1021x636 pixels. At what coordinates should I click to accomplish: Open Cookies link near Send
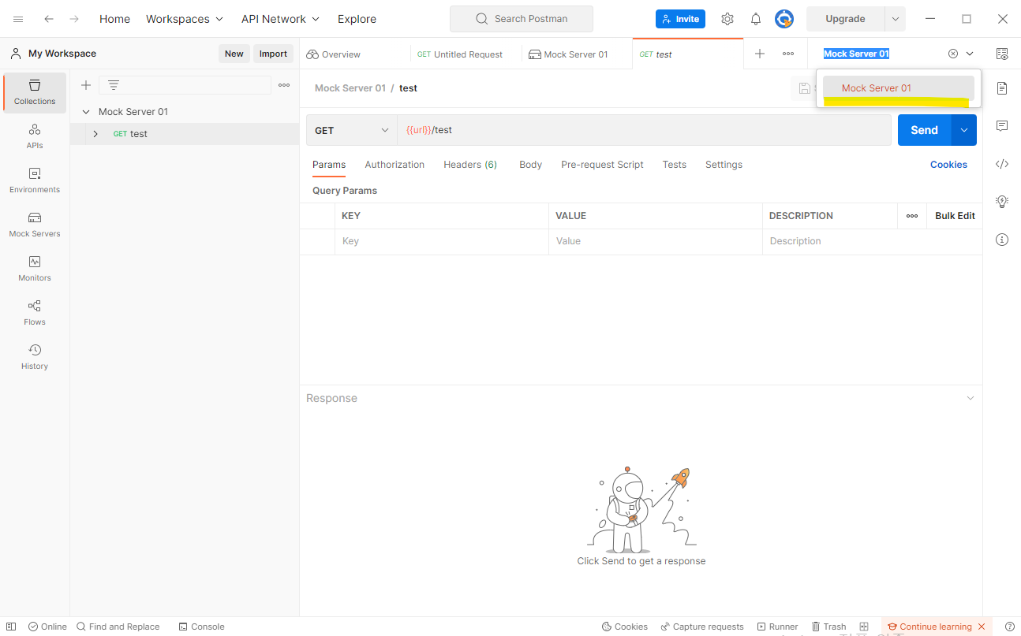click(948, 165)
